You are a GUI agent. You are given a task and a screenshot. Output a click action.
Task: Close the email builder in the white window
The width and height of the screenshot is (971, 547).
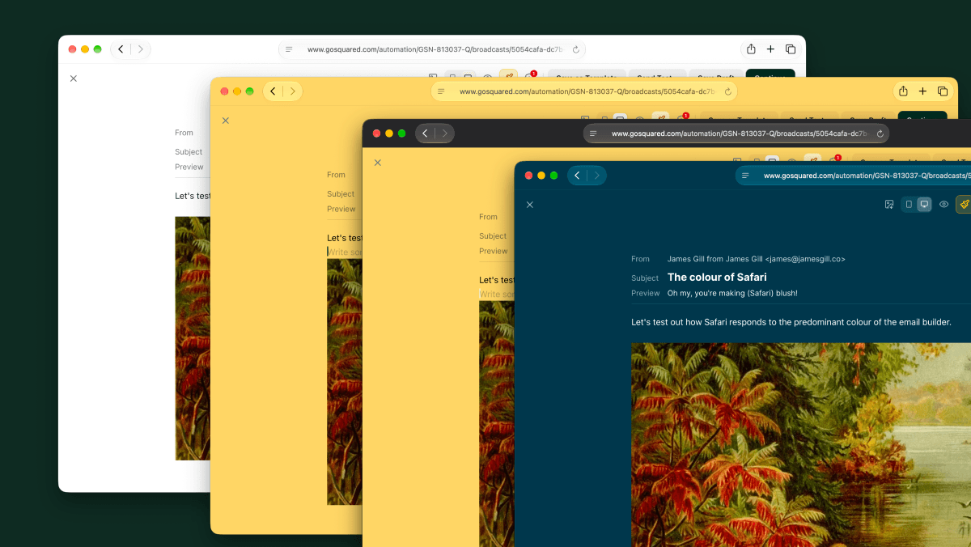point(74,78)
